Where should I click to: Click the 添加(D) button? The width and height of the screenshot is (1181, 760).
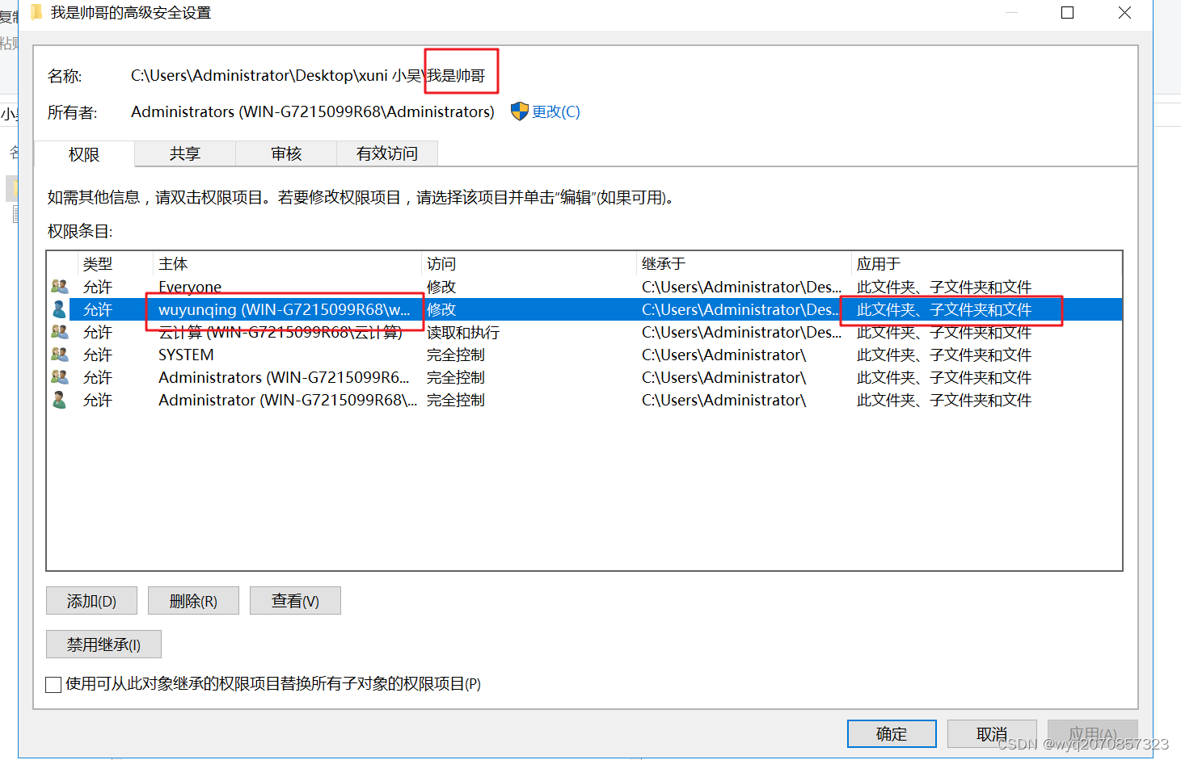click(91, 600)
